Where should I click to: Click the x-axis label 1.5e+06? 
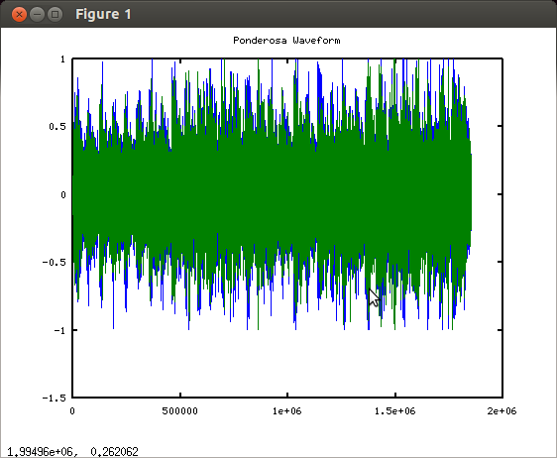point(395,411)
